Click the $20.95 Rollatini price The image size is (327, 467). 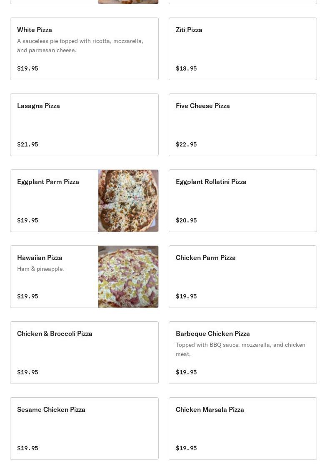point(186,220)
